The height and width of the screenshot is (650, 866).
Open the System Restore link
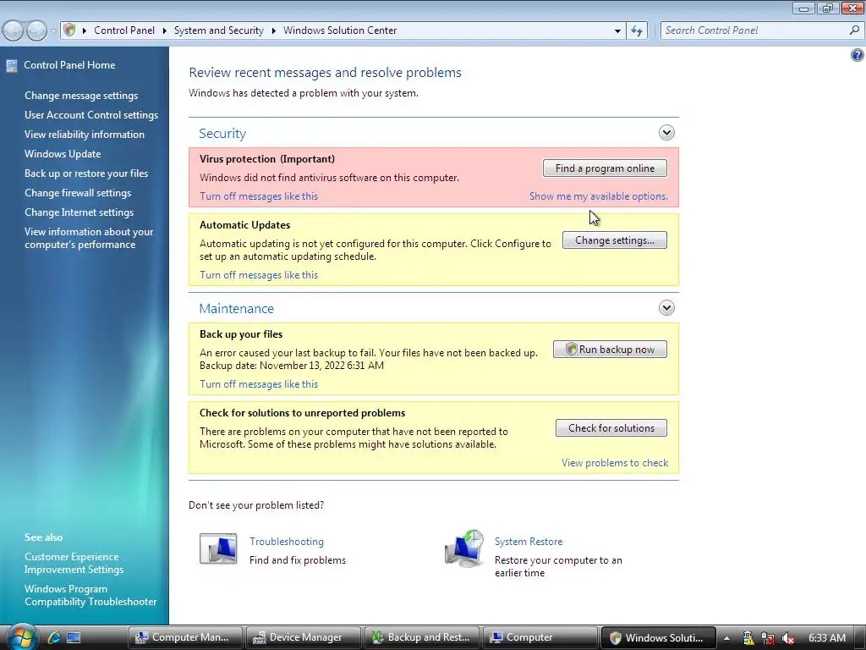(x=529, y=542)
